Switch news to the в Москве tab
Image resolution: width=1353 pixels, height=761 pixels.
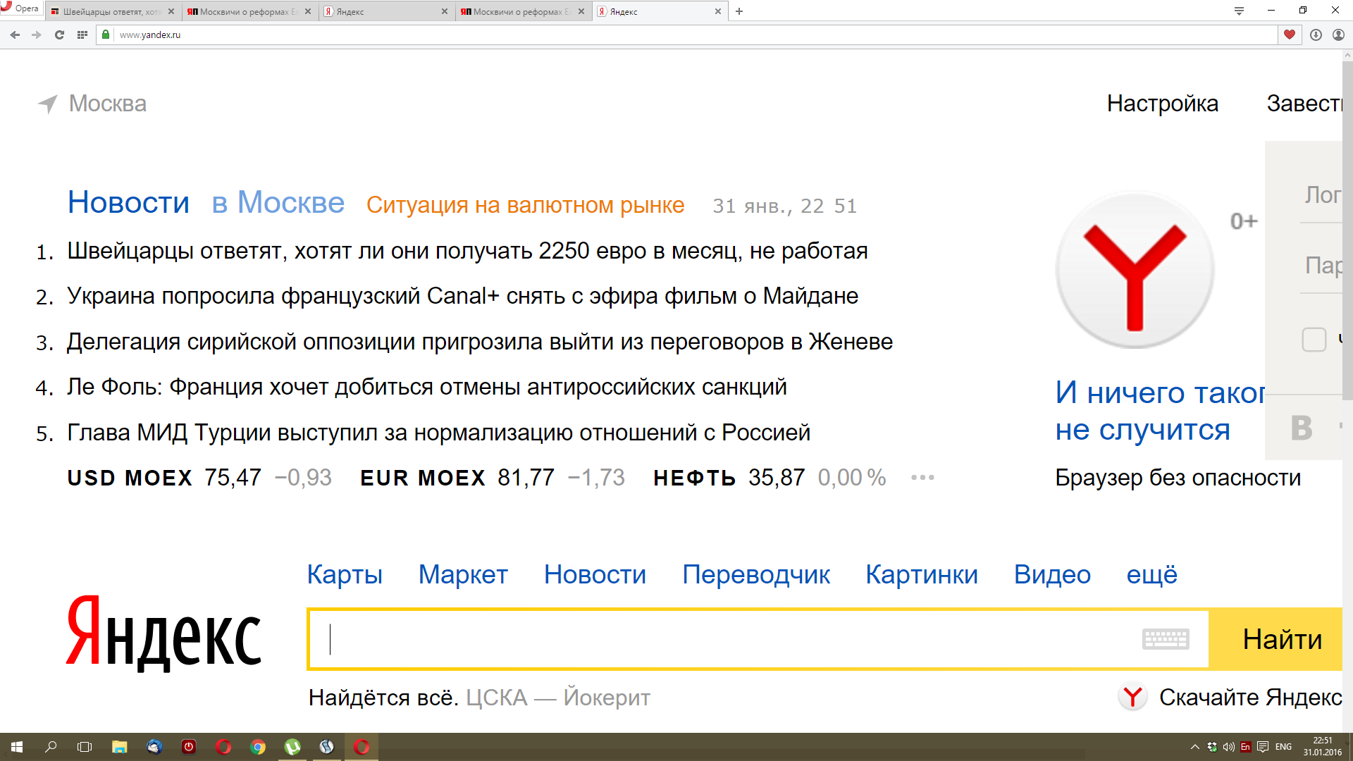[278, 203]
